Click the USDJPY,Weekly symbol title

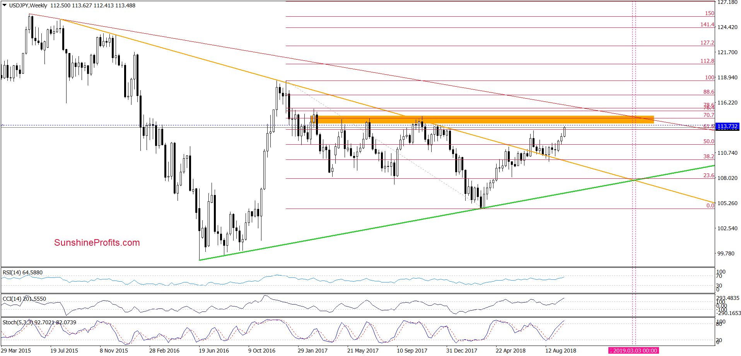coord(28,5)
